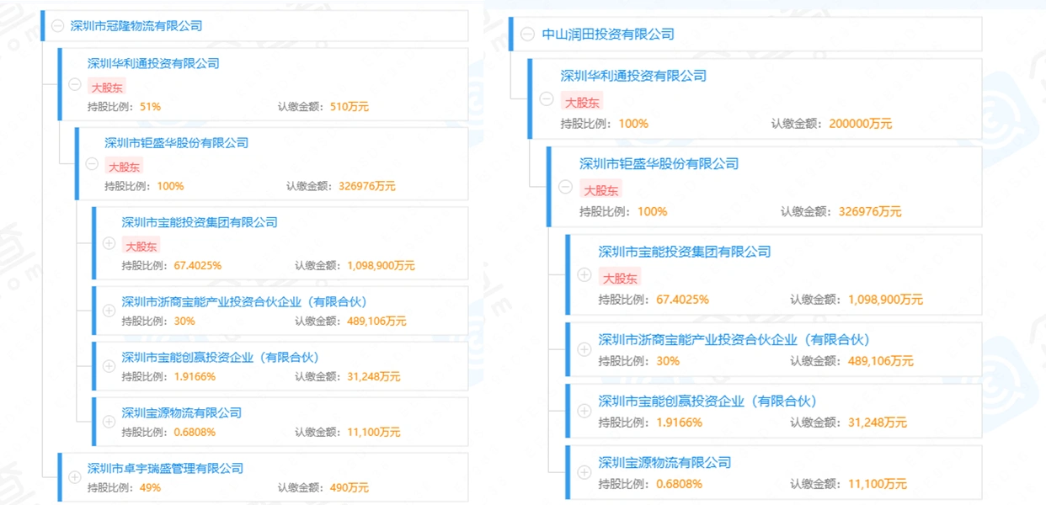Click the 51% shareholding ratio value

[152, 106]
